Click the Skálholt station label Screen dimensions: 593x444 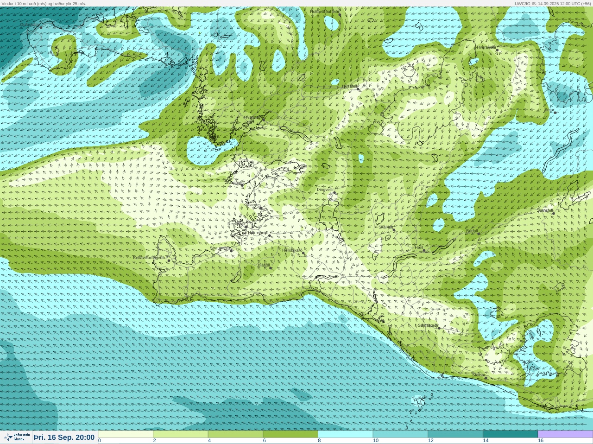click(x=386, y=227)
